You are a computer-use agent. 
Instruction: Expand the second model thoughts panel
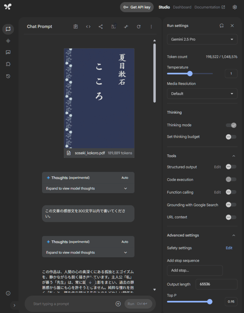(88, 252)
